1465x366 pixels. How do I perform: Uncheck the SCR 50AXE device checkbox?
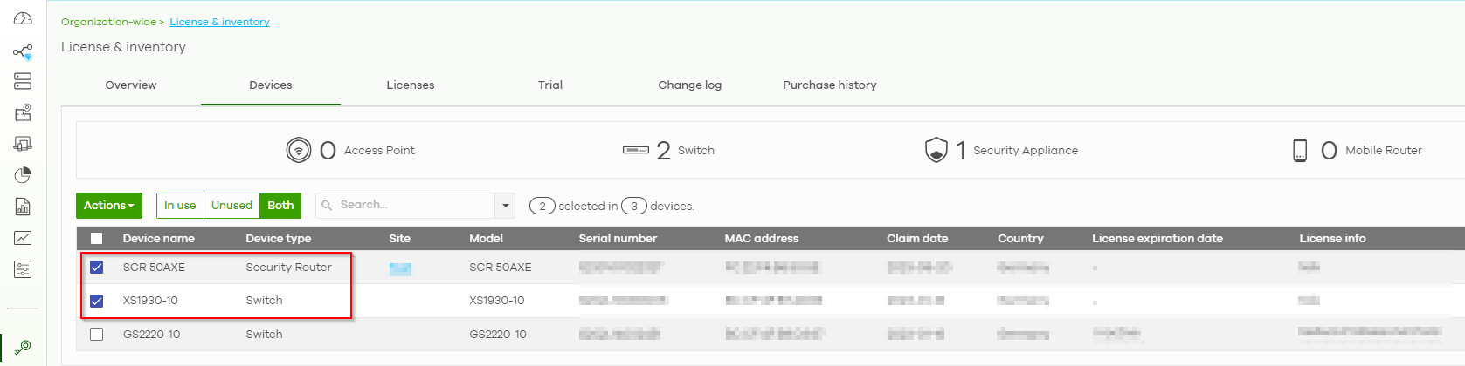point(97,268)
